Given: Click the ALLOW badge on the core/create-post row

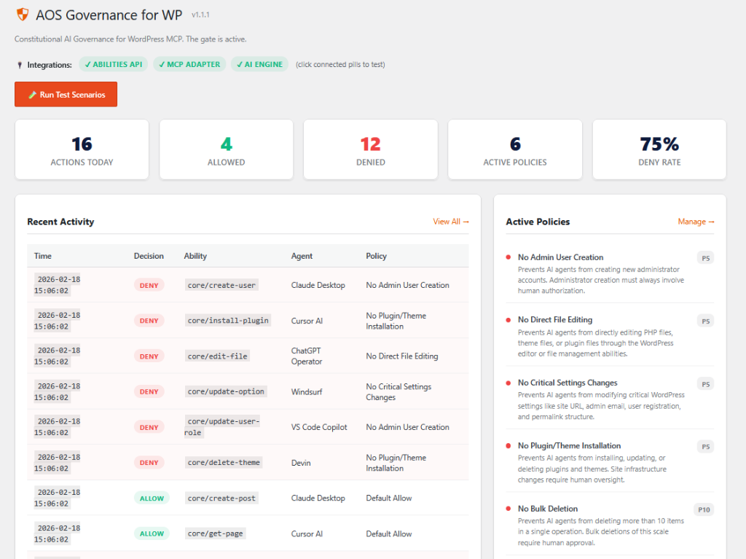Looking at the screenshot, I should [152, 498].
